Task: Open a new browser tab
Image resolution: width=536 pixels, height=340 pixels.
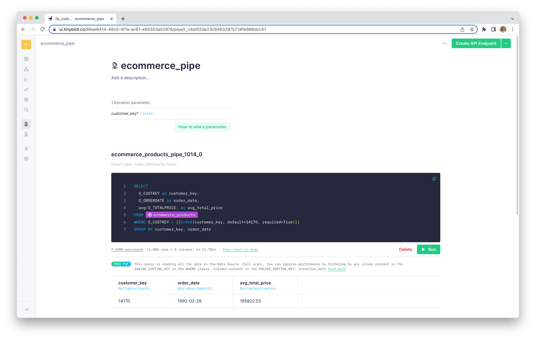Action: click(123, 19)
